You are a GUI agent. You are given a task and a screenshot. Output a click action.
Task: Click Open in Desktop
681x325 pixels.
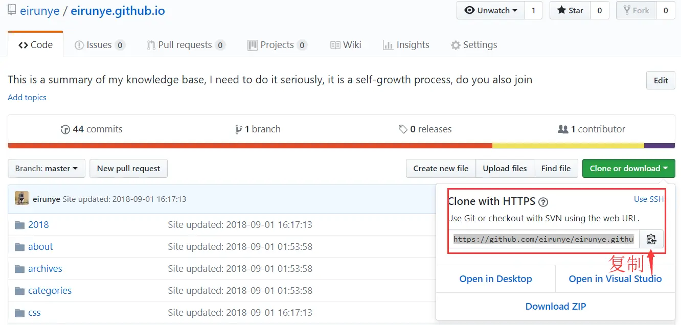pyautogui.click(x=495, y=279)
